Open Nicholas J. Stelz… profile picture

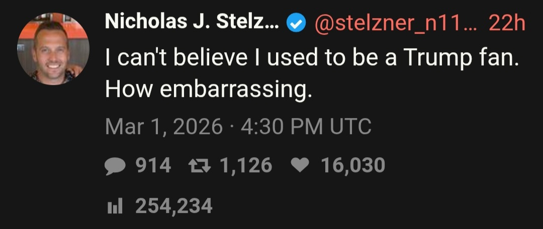click(x=53, y=49)
